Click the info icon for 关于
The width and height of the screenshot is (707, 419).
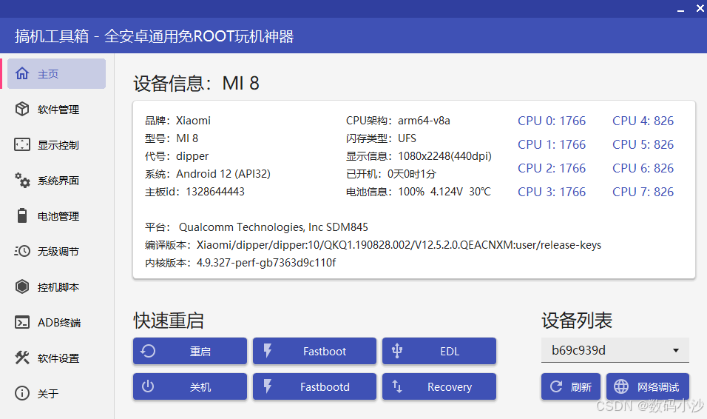[22, 393]
